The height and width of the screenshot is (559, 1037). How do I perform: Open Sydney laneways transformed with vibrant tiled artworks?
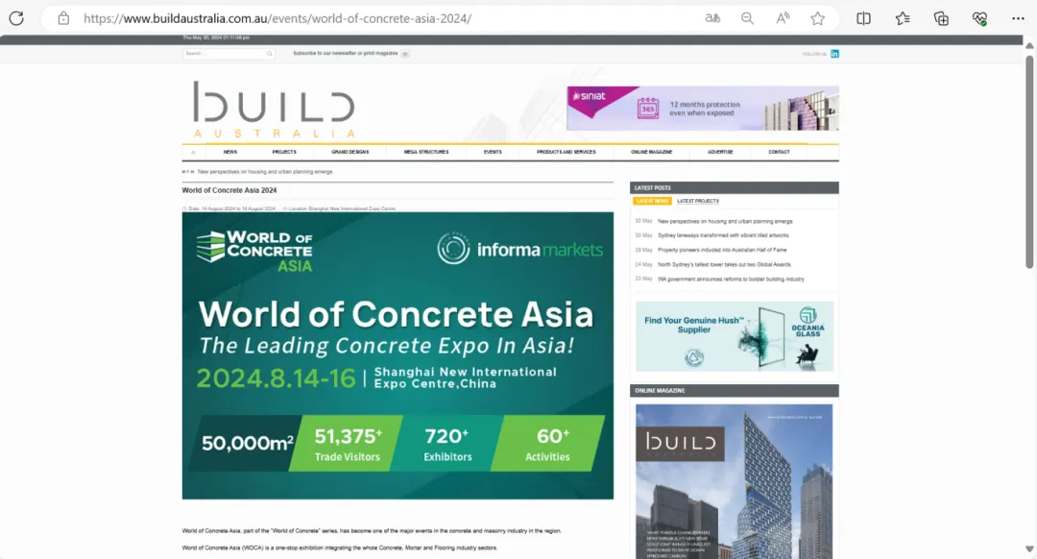(x=723, y=235)
